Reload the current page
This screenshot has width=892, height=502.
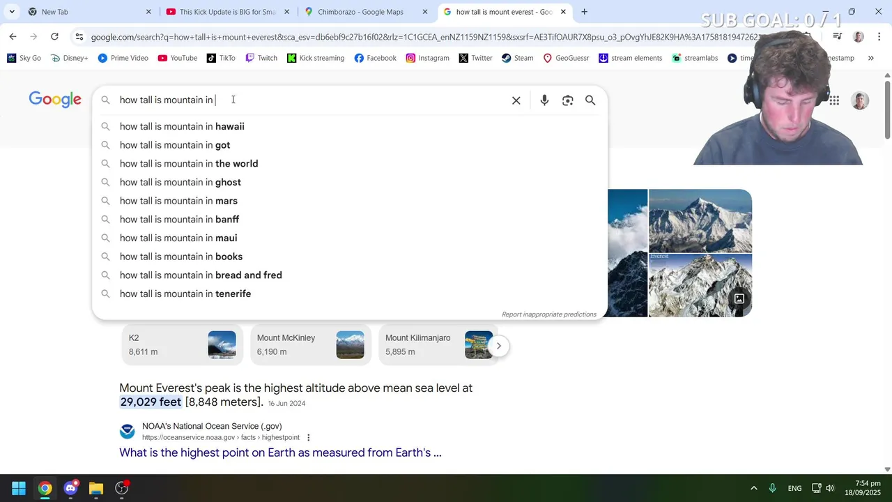click(54, 36)
